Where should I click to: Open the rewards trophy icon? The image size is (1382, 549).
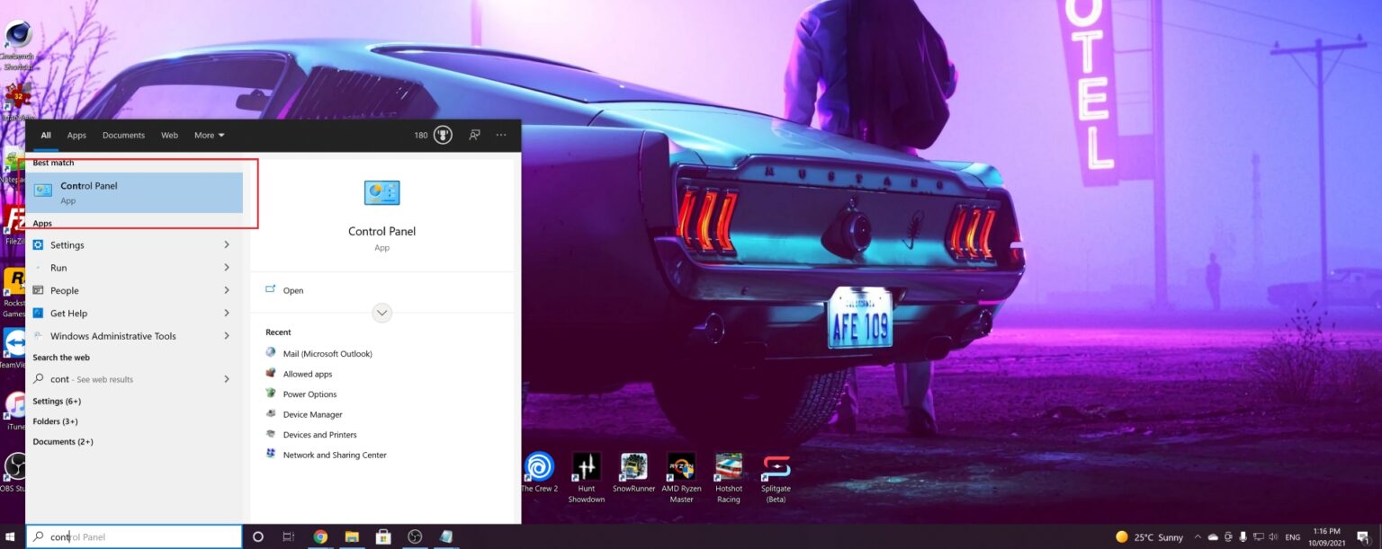pyautogui.click(x=443, y=135)
